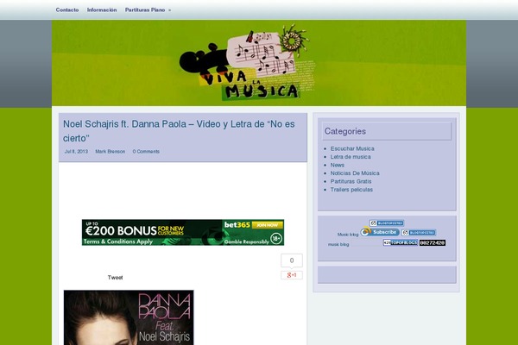Click the Jul 8, 2013 post date

pyautogui.click(x=76, y=152)
